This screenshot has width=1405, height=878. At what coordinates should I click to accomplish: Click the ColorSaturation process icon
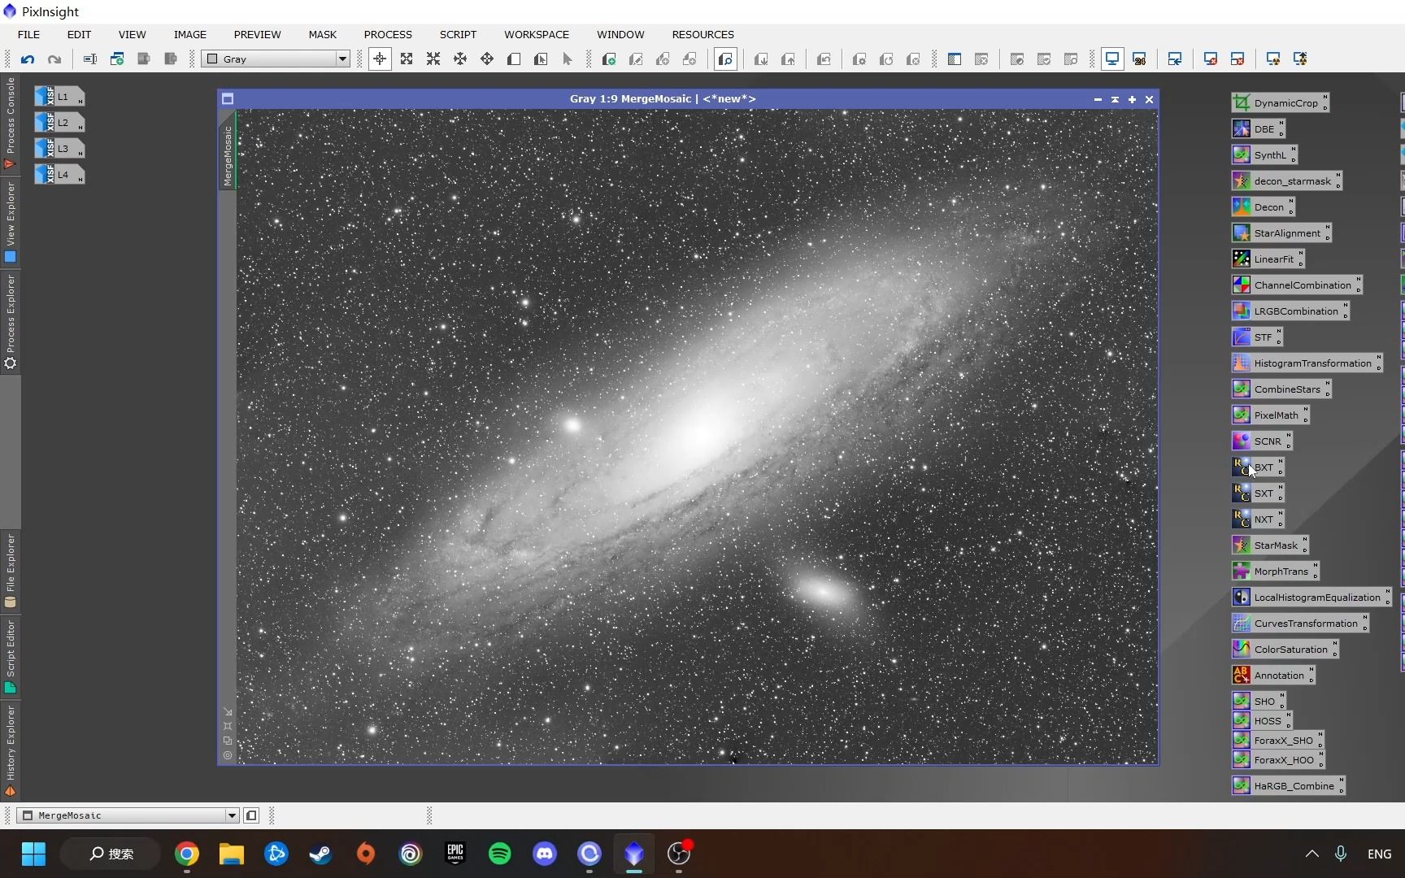[1285, 650]
